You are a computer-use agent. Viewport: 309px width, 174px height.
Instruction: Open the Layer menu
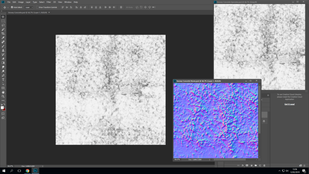pyautogui.click(x=28, y=2)
